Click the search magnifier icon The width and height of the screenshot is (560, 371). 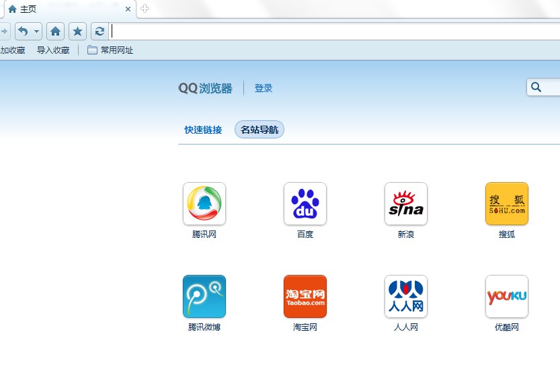(536, 87)
